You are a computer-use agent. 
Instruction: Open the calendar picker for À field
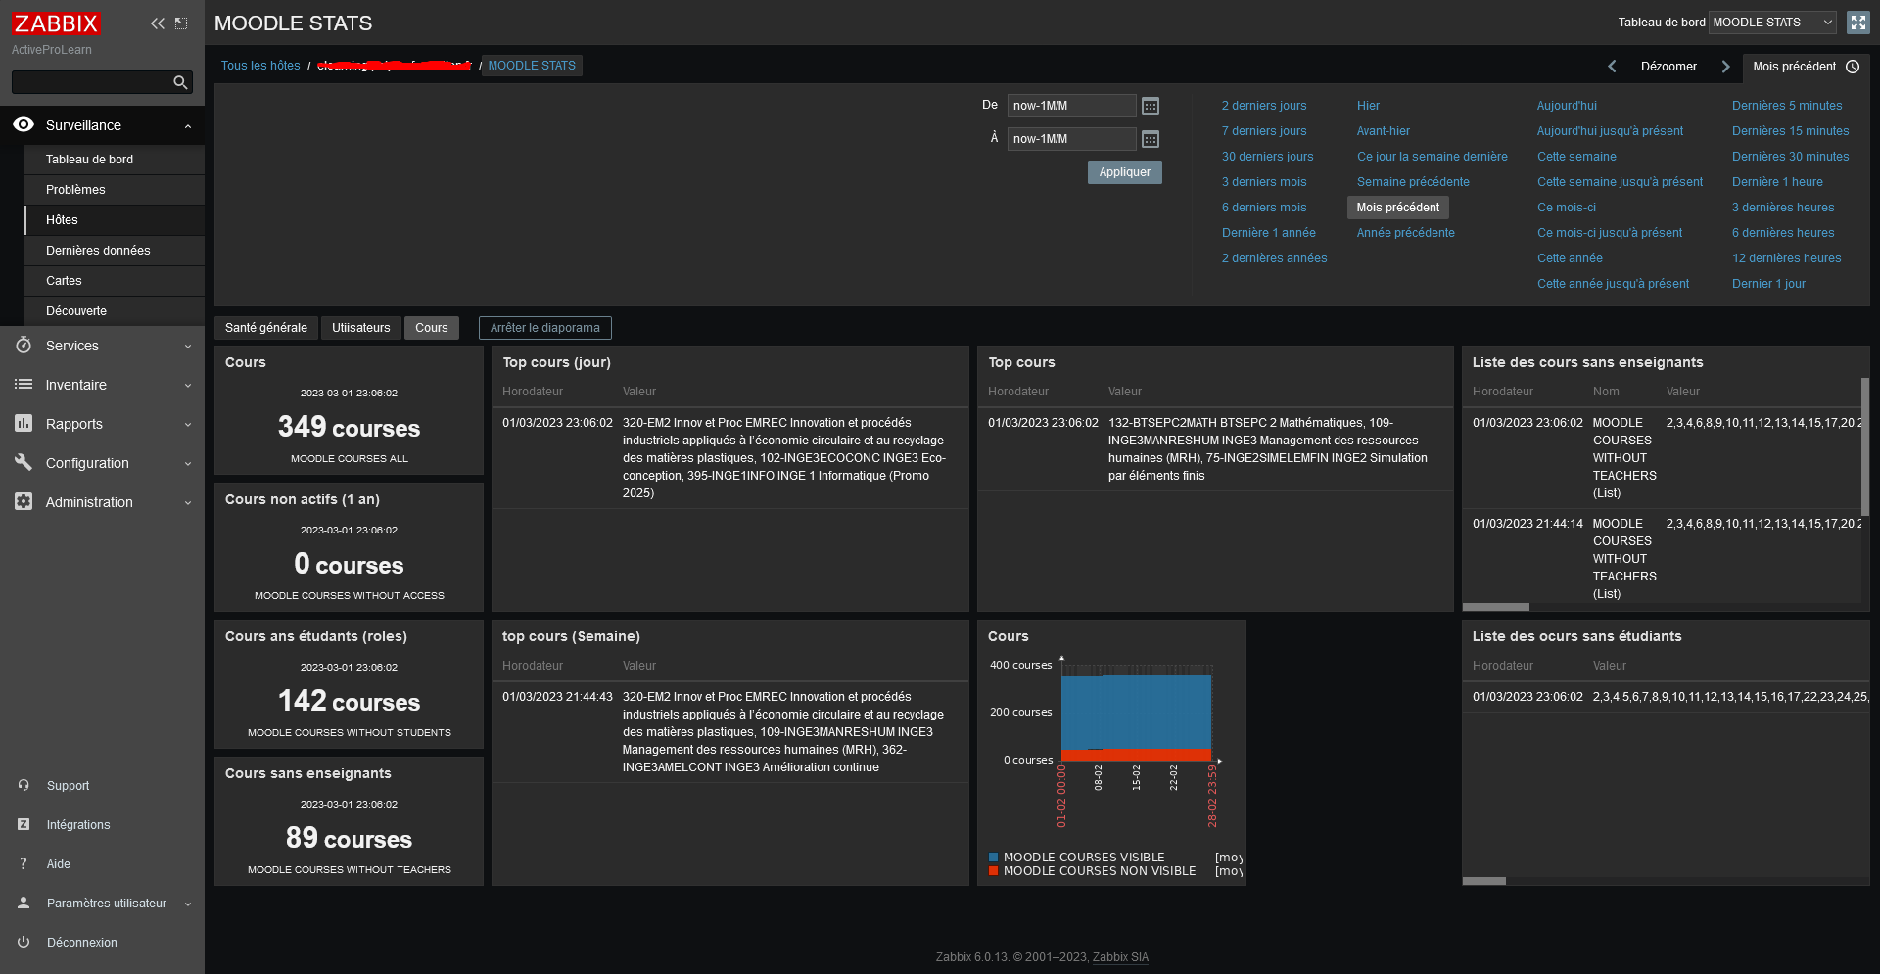click(1151, 139)
